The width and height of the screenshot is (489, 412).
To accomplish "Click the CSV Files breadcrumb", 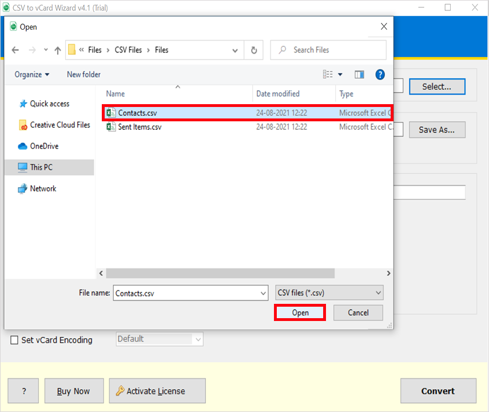I will click(x=128, y=50).
